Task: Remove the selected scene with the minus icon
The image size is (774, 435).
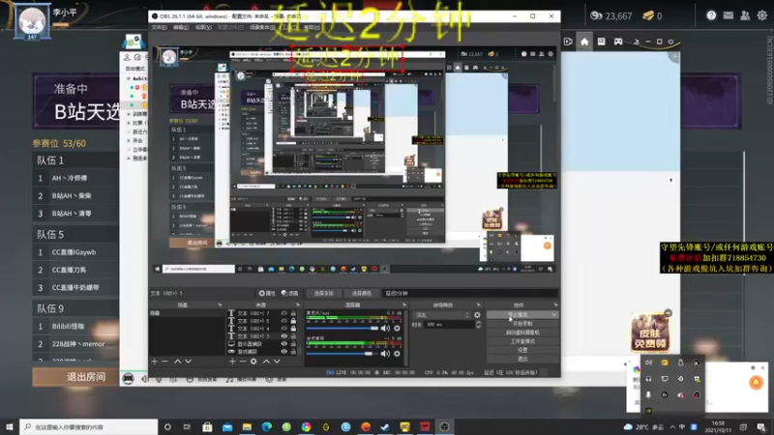Action: 164,362
